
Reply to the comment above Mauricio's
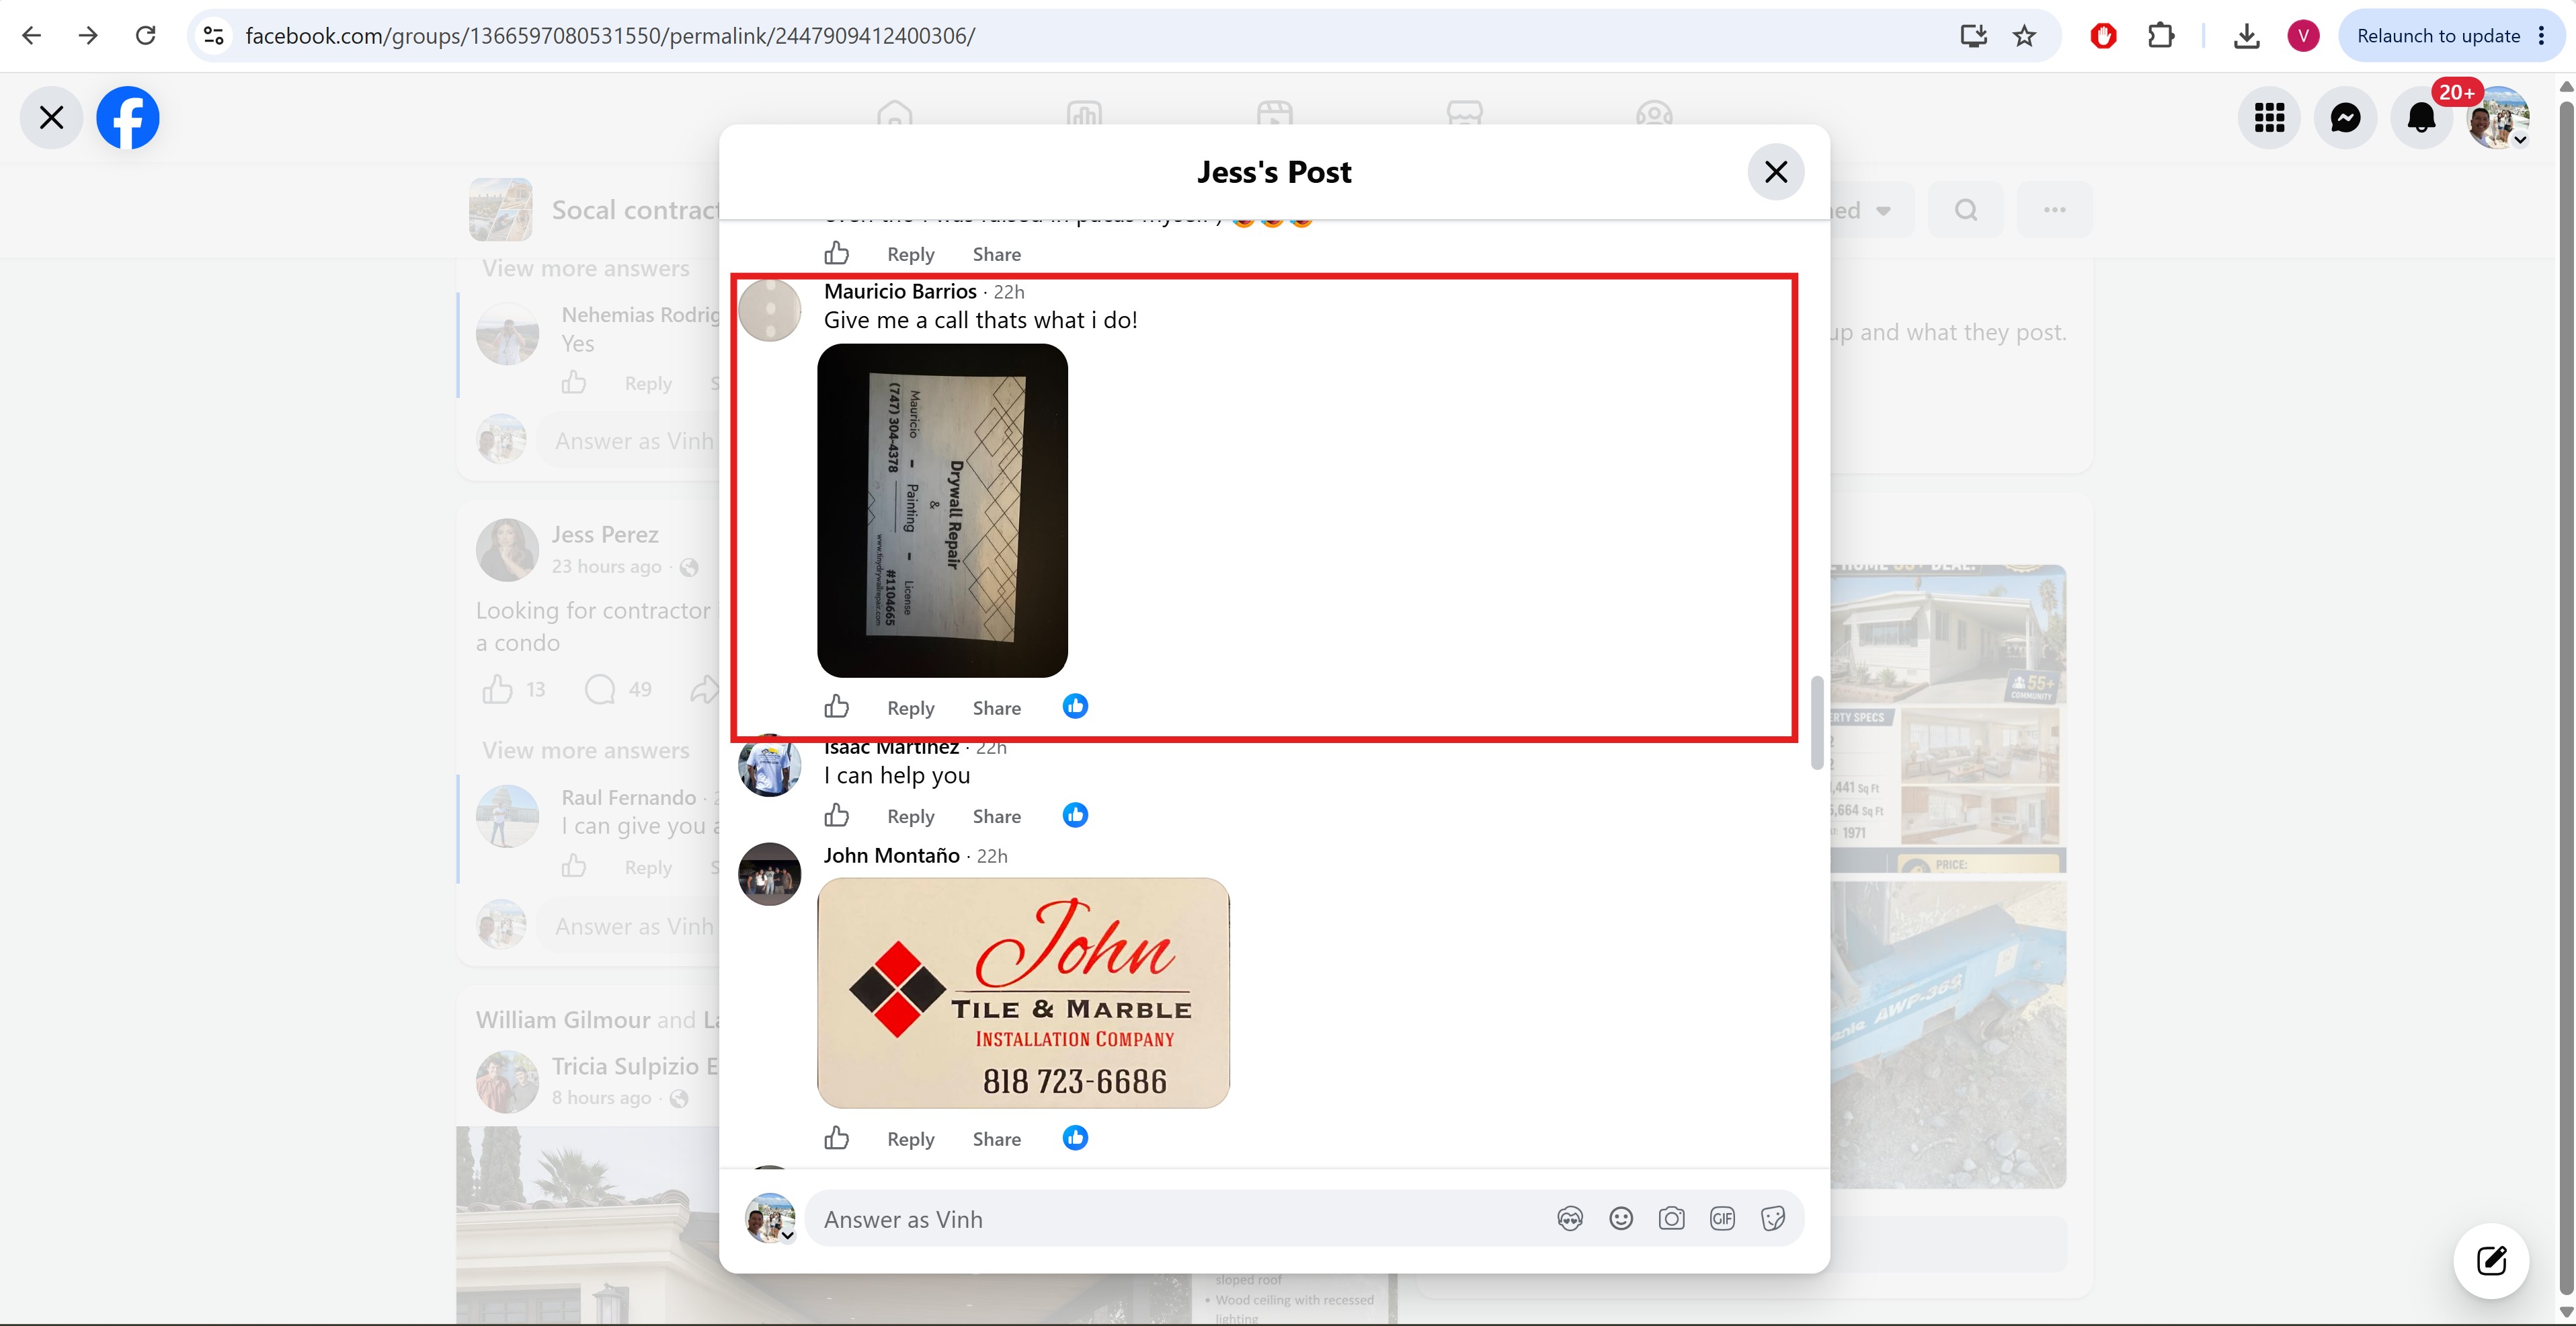point(911,254)
